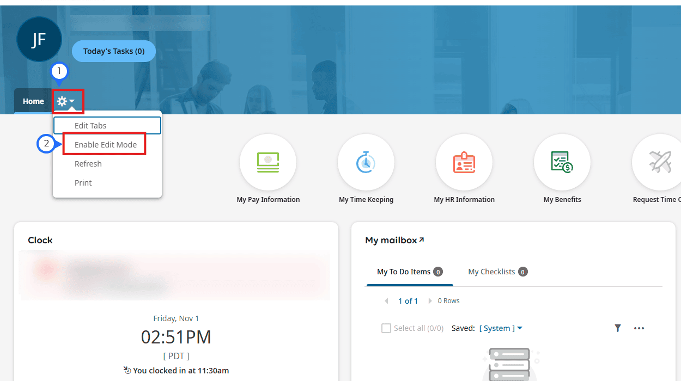Click the My Pay Information label
Screen dimensions: 681x381
tap(268, 200)
